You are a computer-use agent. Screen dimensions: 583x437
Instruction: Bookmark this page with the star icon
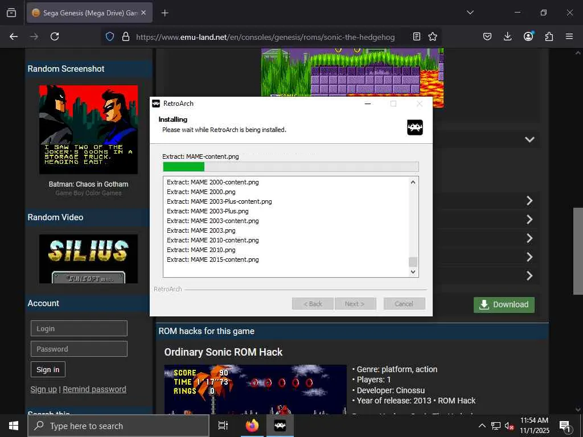click(x=433, y=36)
